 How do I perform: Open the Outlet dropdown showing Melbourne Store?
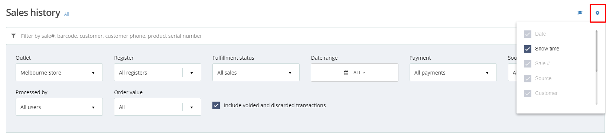59,72
